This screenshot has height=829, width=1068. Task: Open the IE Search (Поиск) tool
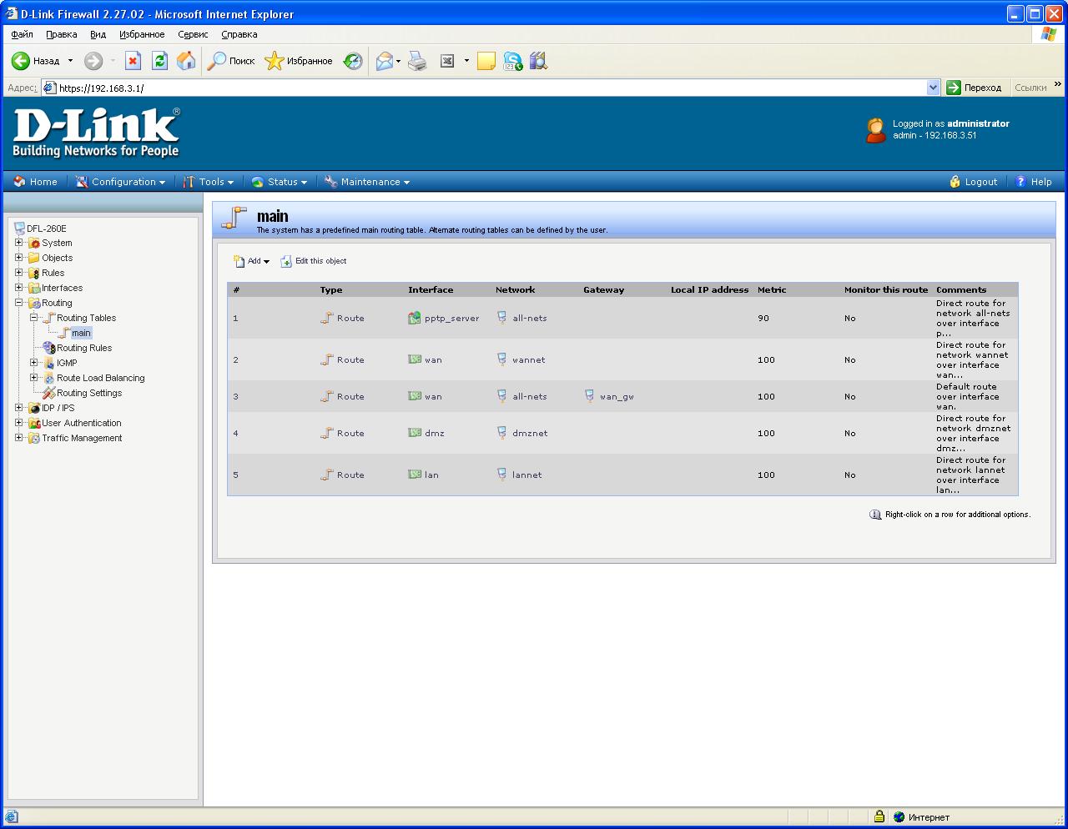click(x=230, y=61)
